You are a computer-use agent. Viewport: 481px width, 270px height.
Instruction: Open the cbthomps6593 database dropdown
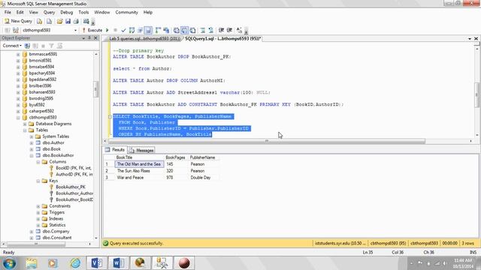point(75,30)
